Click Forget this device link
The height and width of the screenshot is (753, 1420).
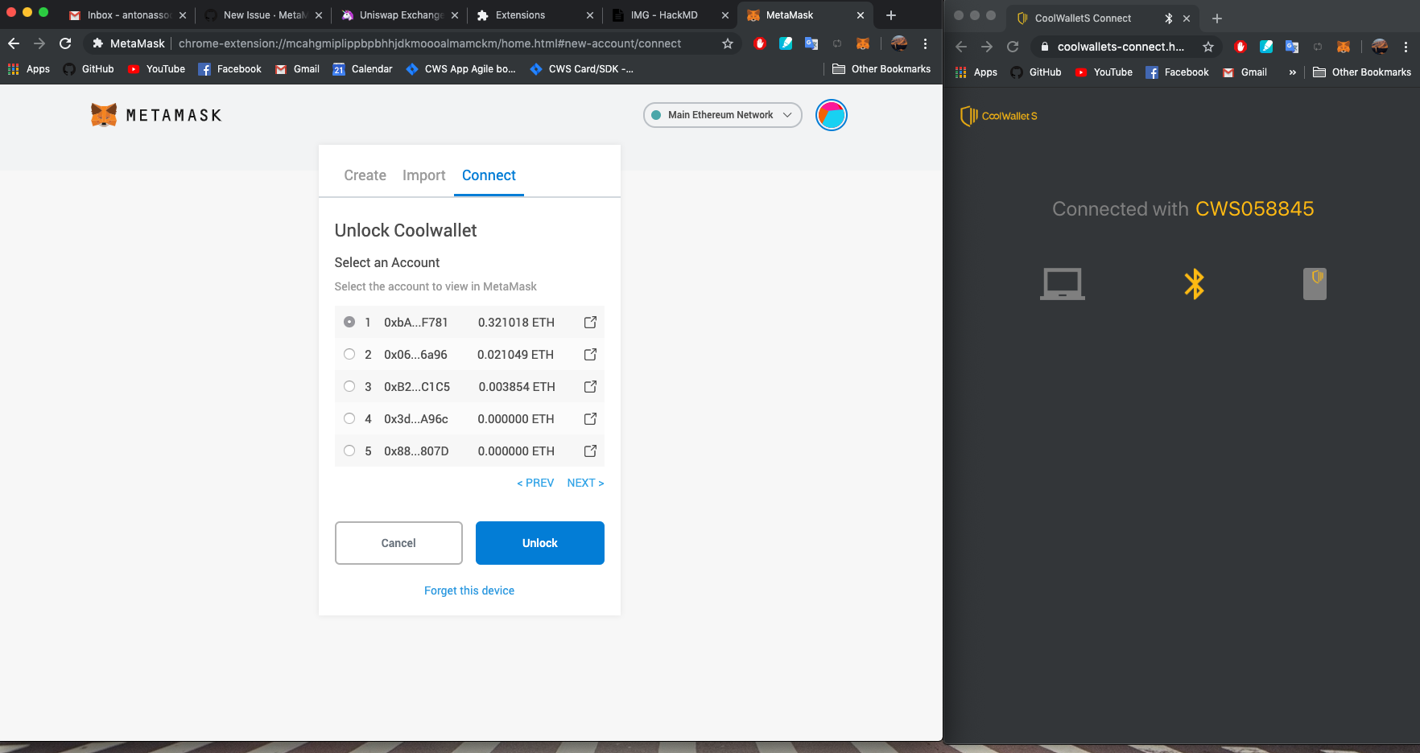pyautogui.click(x=469, y=590)
